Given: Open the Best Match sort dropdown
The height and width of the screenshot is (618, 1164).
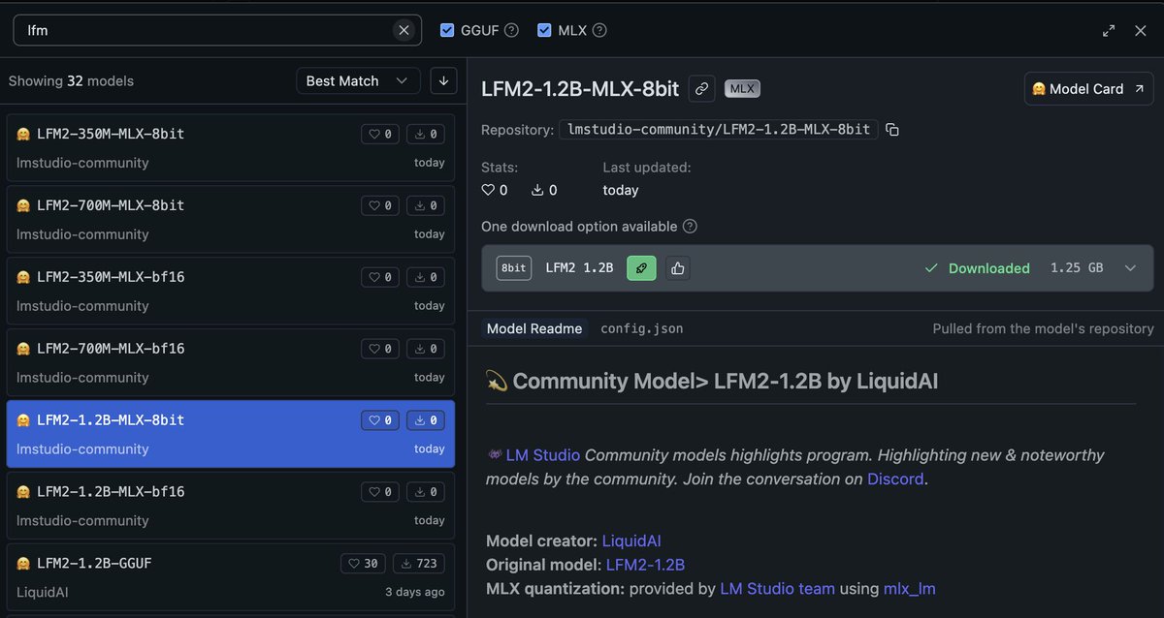Looking at the screenshot, I should [x=358, y=81].
